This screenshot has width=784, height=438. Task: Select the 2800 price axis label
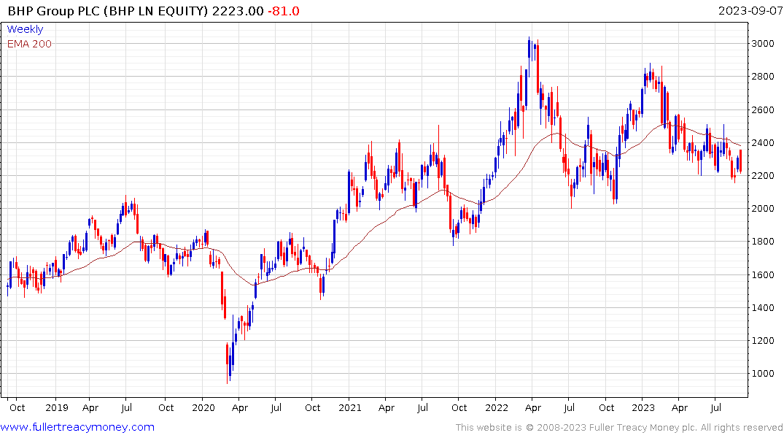(x=763, y=77)
